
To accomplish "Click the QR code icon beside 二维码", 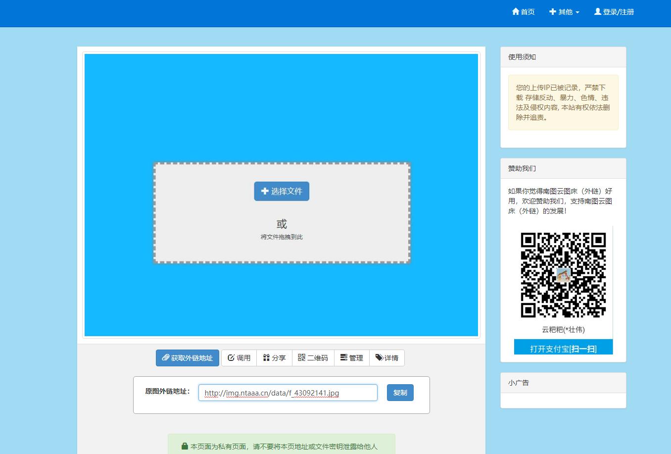I will coord(301,357).
